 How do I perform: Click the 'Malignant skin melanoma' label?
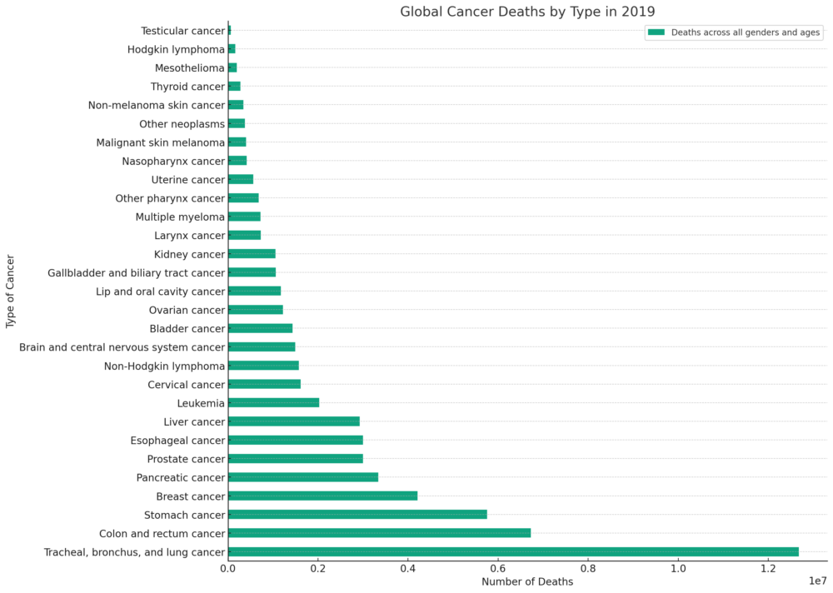click(161, 142)
